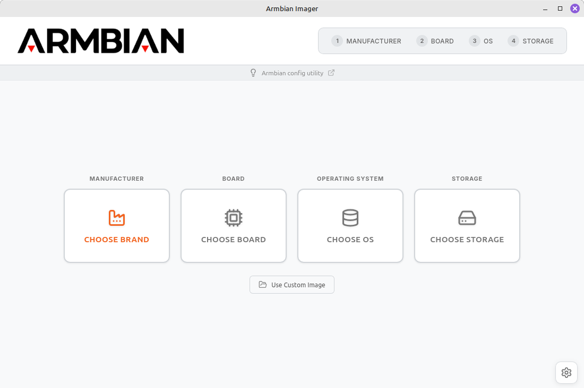Click the Use Custom Image button
Image resolution: width=584 pixels, height=388 pixels.
click(291, 285)
